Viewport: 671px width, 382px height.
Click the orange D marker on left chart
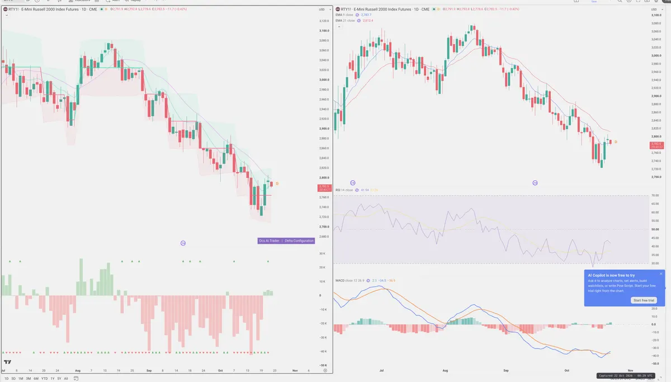click(277, 183)
